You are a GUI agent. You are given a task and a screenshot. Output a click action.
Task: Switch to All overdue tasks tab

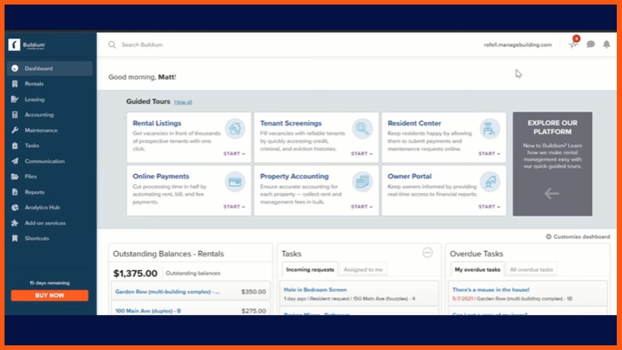click(x=531, y=270)
